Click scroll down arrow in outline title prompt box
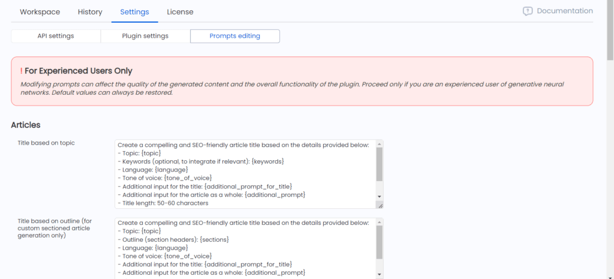This screenshot has height=279, width=614. pyautogui.click(x=379, y=274)
